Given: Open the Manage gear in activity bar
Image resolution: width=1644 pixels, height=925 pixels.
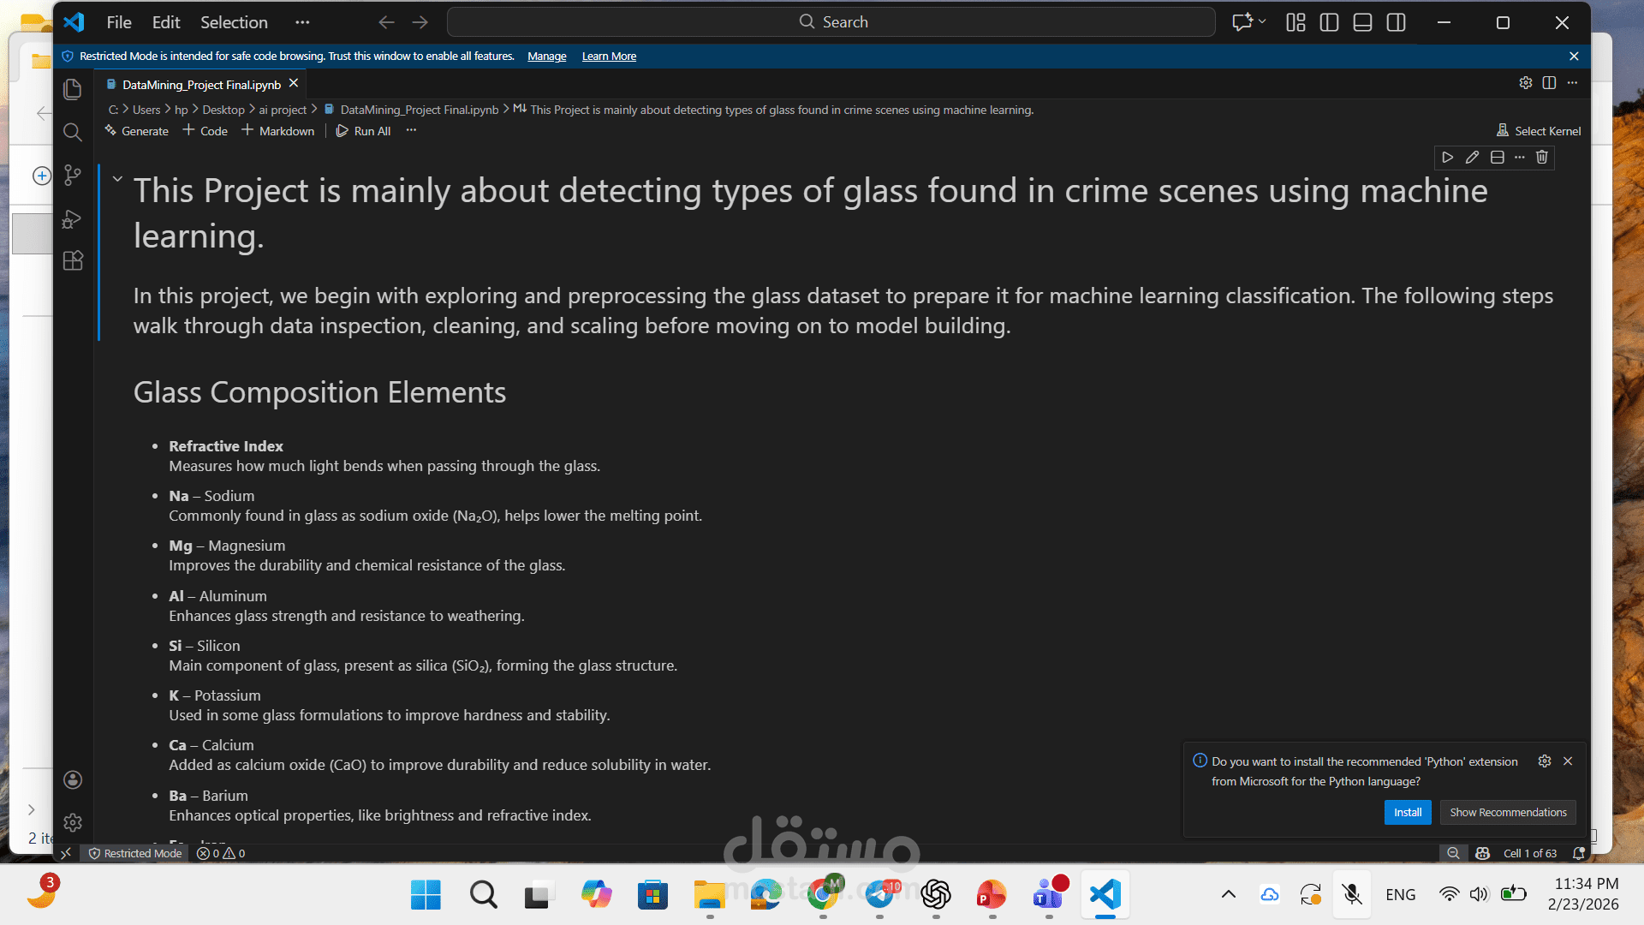Looking at the screenshot, I should click(73, 822).
